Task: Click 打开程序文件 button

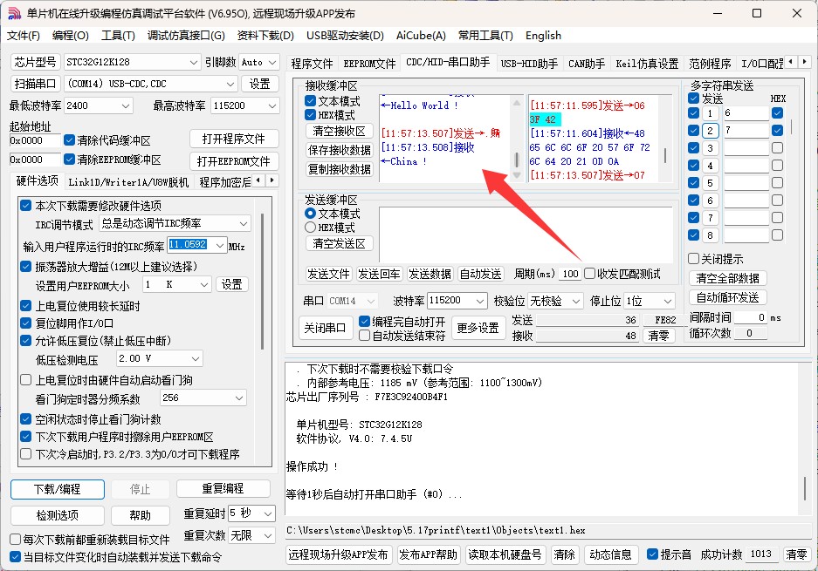Action: point(233,139)
